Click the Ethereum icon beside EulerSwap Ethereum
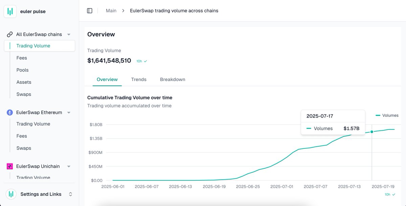The height and width of the screenshot is (206, 406). pos(10,112)
